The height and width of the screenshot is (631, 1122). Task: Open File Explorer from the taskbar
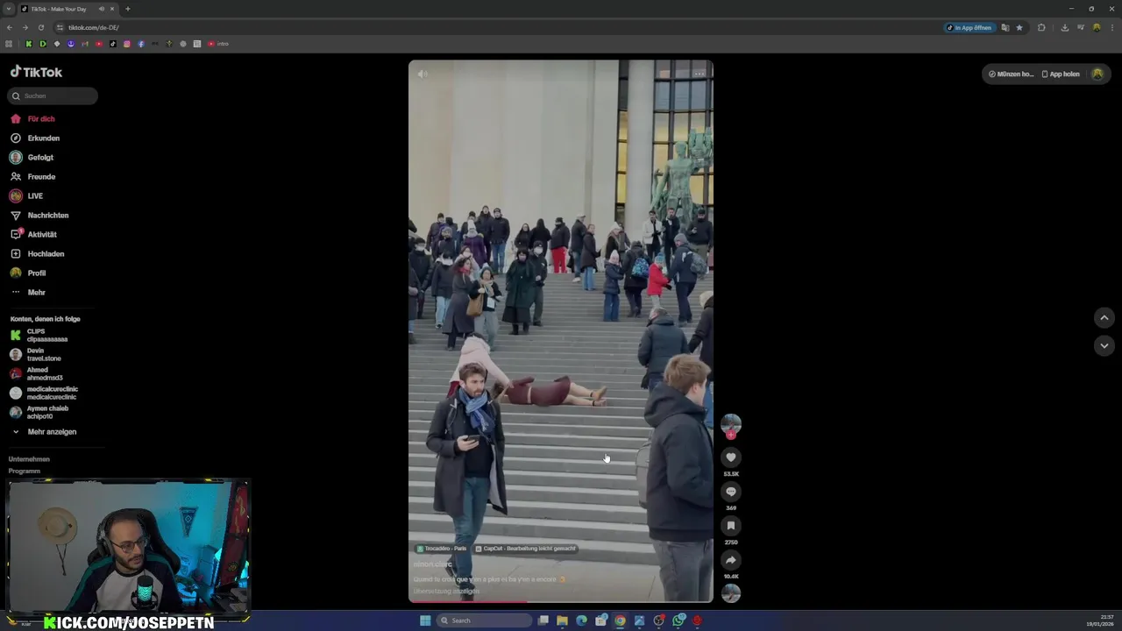tap(562, 620)
